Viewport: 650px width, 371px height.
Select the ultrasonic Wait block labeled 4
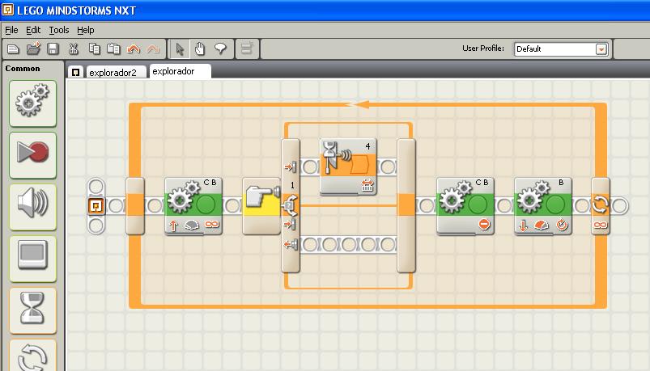(348, 166)
